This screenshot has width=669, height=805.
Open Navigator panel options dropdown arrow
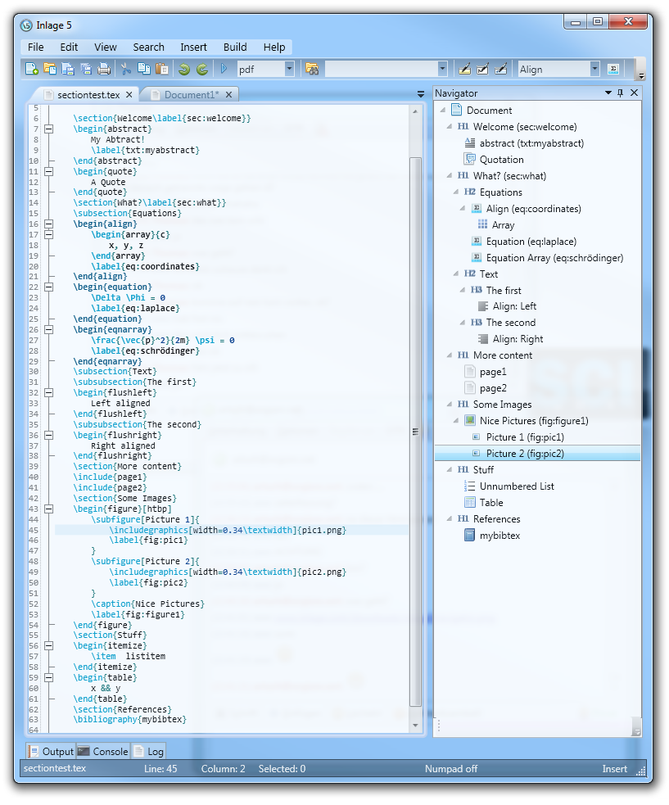(x=608, y=93)
